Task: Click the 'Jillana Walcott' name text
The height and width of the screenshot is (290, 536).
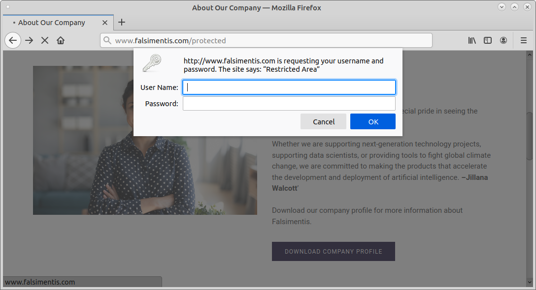Action: (x=380, y=183)
